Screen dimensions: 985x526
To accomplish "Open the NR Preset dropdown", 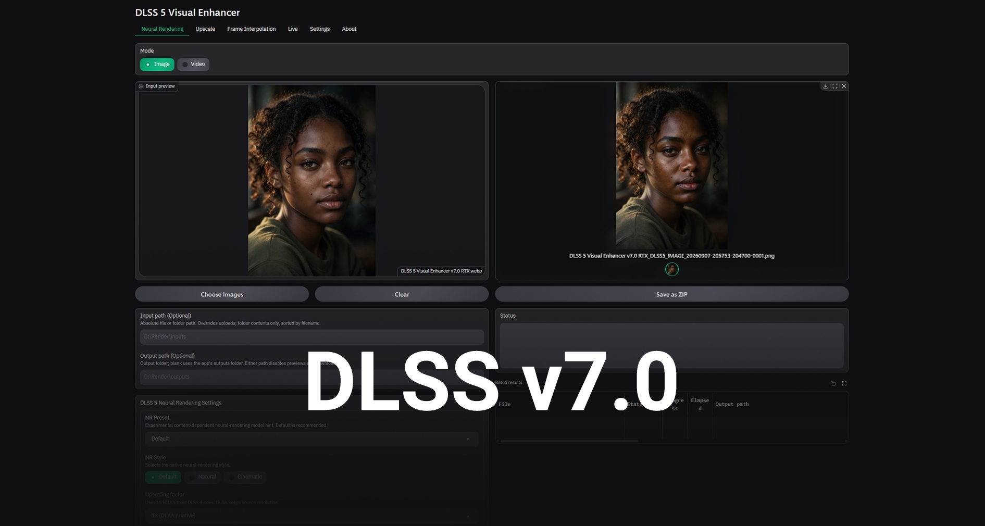I will click(311, 439).
